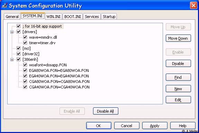Uncheck the wave=mmdrv.dll checkbox
This screenshot has width=199, height=133.
(x=25, y=37)
